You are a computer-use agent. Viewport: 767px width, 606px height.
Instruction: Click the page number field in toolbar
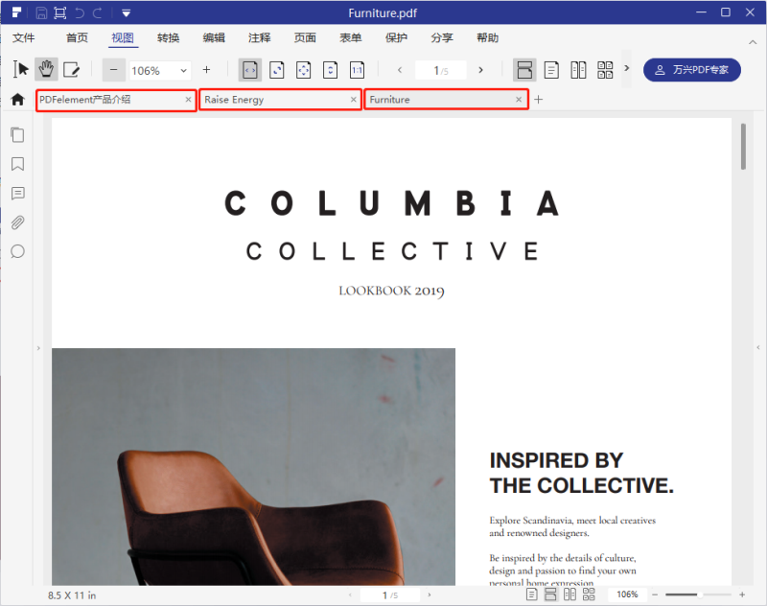pos(440,70)
